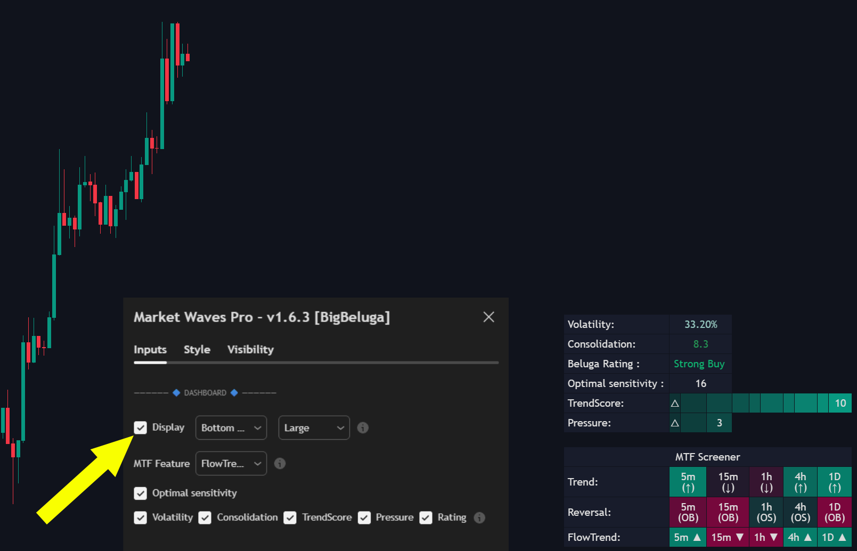
Task: Select the FlowTrend 5m up cell
Action: [688, 537]
